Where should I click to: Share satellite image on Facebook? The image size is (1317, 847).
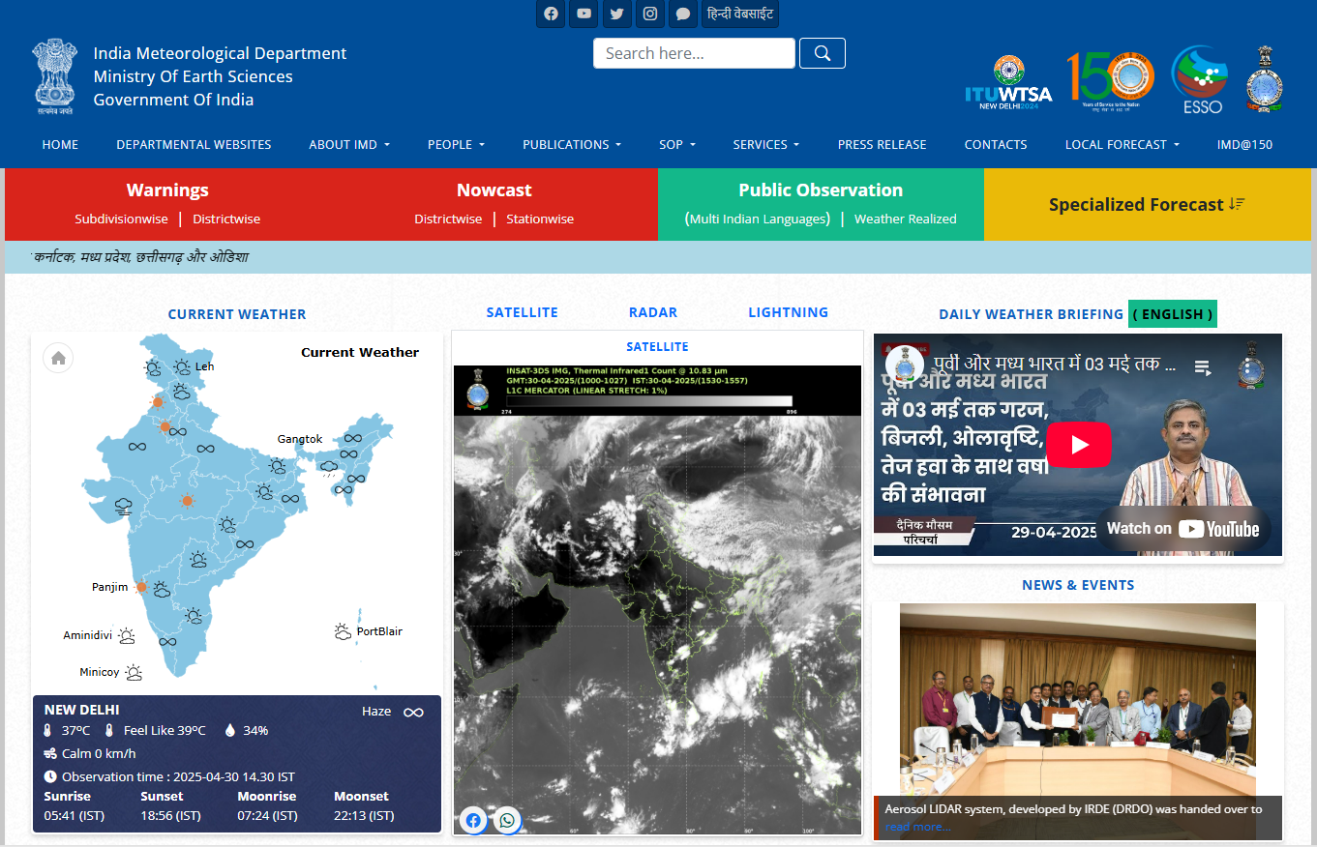[473, 821]
